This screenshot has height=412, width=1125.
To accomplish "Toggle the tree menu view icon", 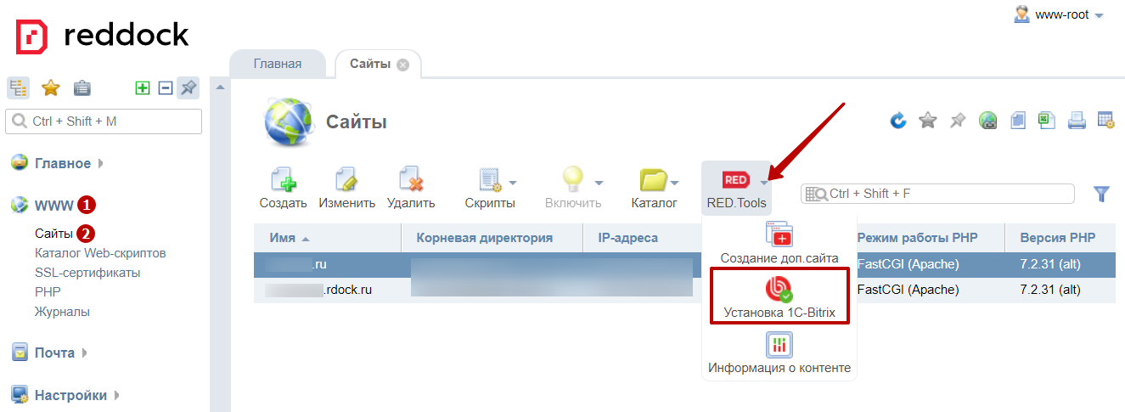I will 19,87.
